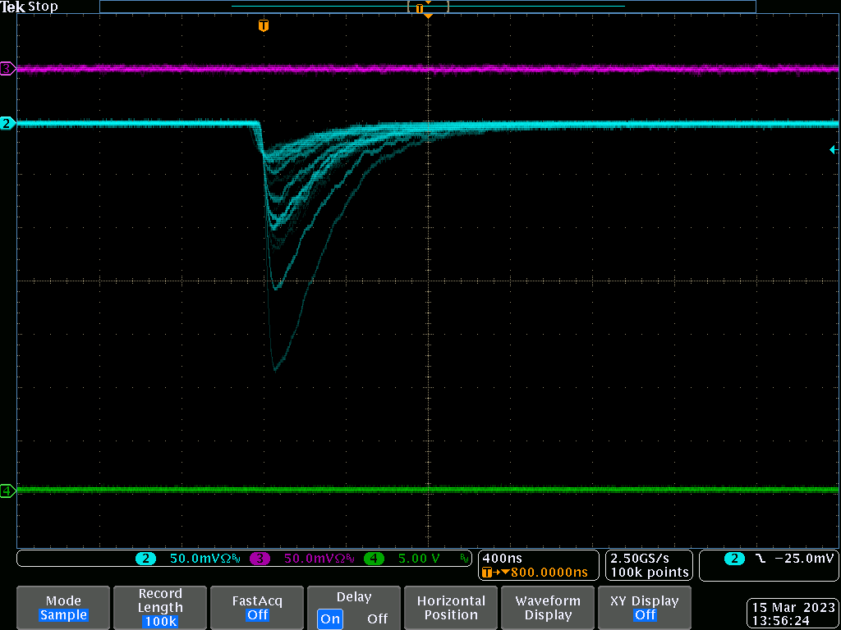Click the green channel 4 ground marker
Viewport: 841px width, 630px height.
[x=7, y=491]
